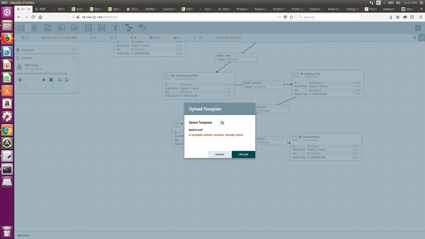Launch Firefox from the Ubuntu dock
Image resolution: width=425 pixels, height=239 pixels.
click(x=7, y=38)
